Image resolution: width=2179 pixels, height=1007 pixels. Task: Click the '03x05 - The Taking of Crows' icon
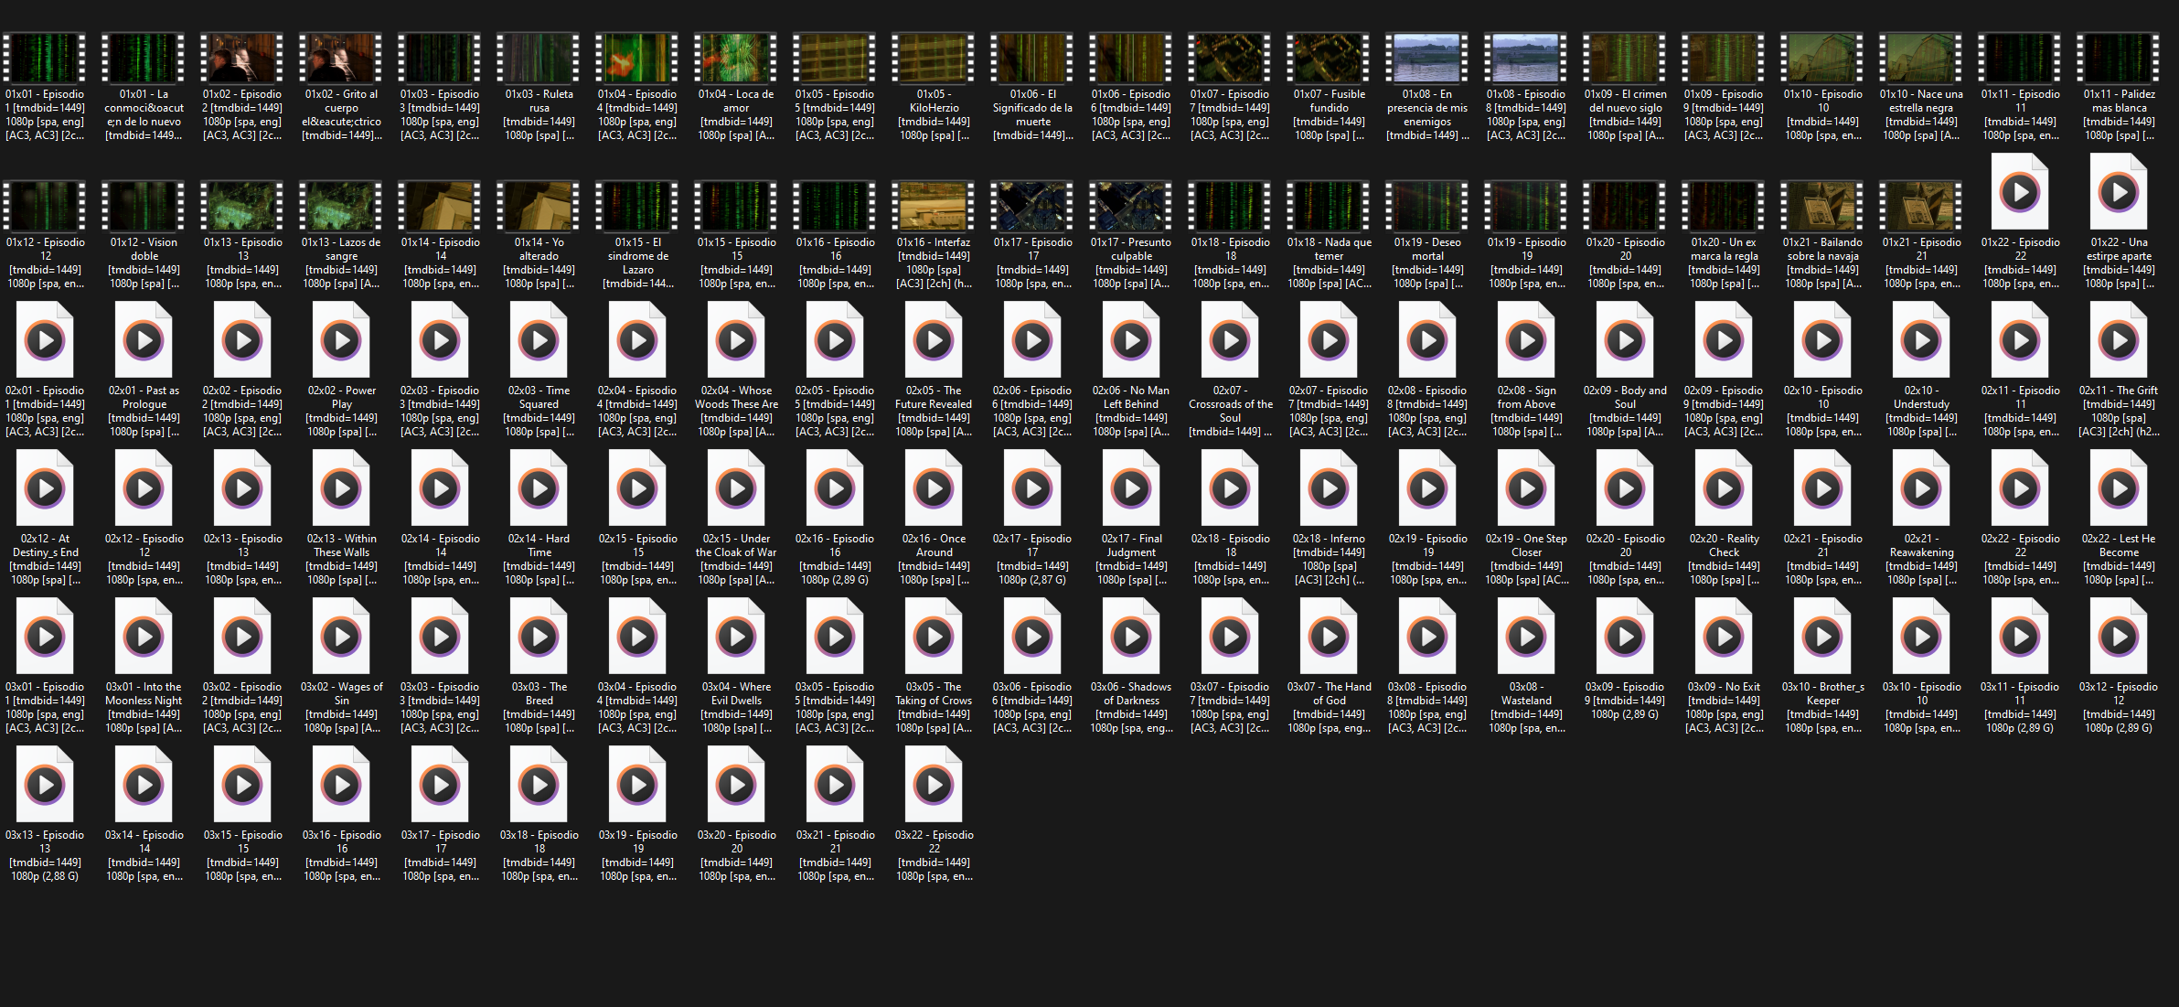pyautogui.click(x=934, y=637)
